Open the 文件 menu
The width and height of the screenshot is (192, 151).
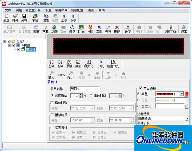(x=8, y=10)
